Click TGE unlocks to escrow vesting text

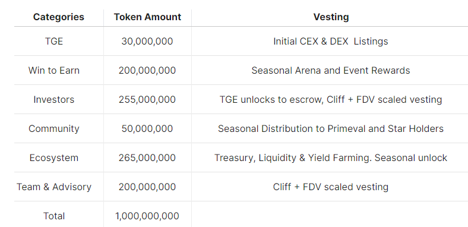[x=331, y=99]
